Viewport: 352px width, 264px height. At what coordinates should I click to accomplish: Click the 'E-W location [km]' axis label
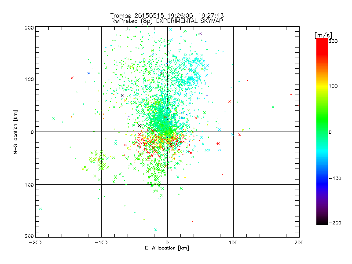[167, 248]
